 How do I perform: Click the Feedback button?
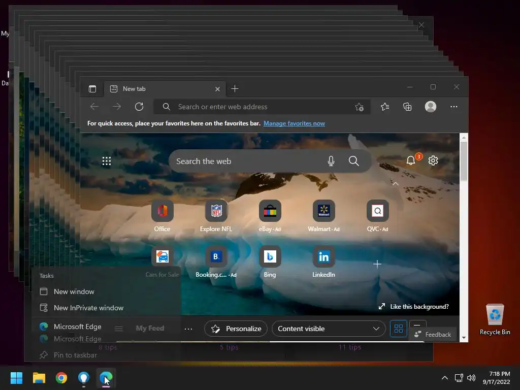433,334
